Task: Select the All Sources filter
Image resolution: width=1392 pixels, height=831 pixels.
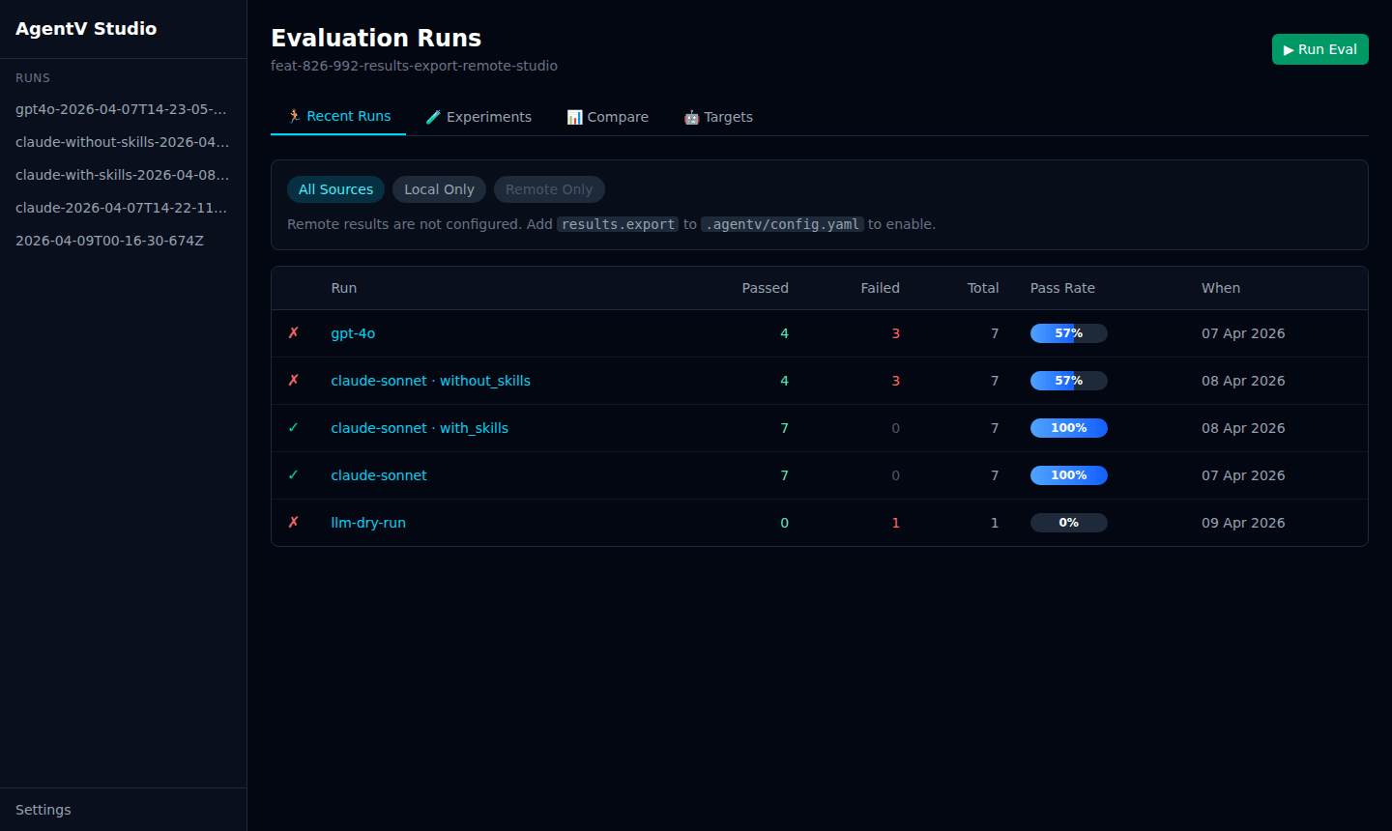Action: pyautogui.click(x=335, y=189)
